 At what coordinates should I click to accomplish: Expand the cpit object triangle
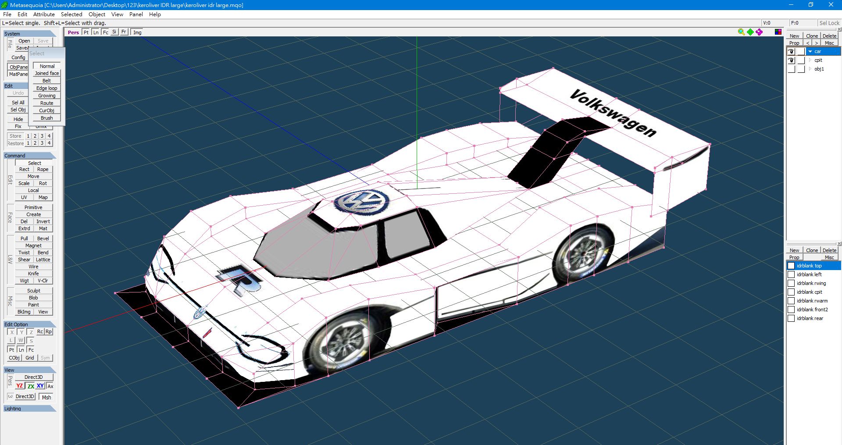pos(810,60)
